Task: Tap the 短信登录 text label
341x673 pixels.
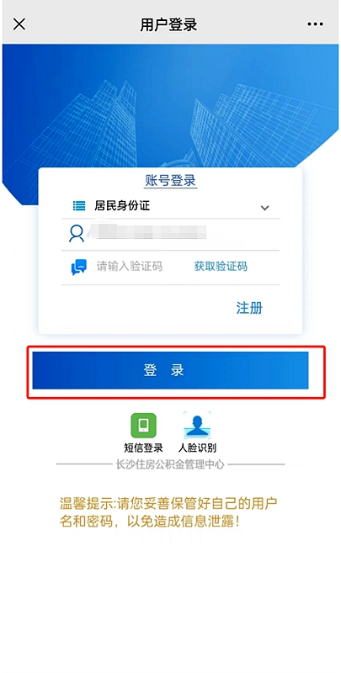Action: click(143, 448)
